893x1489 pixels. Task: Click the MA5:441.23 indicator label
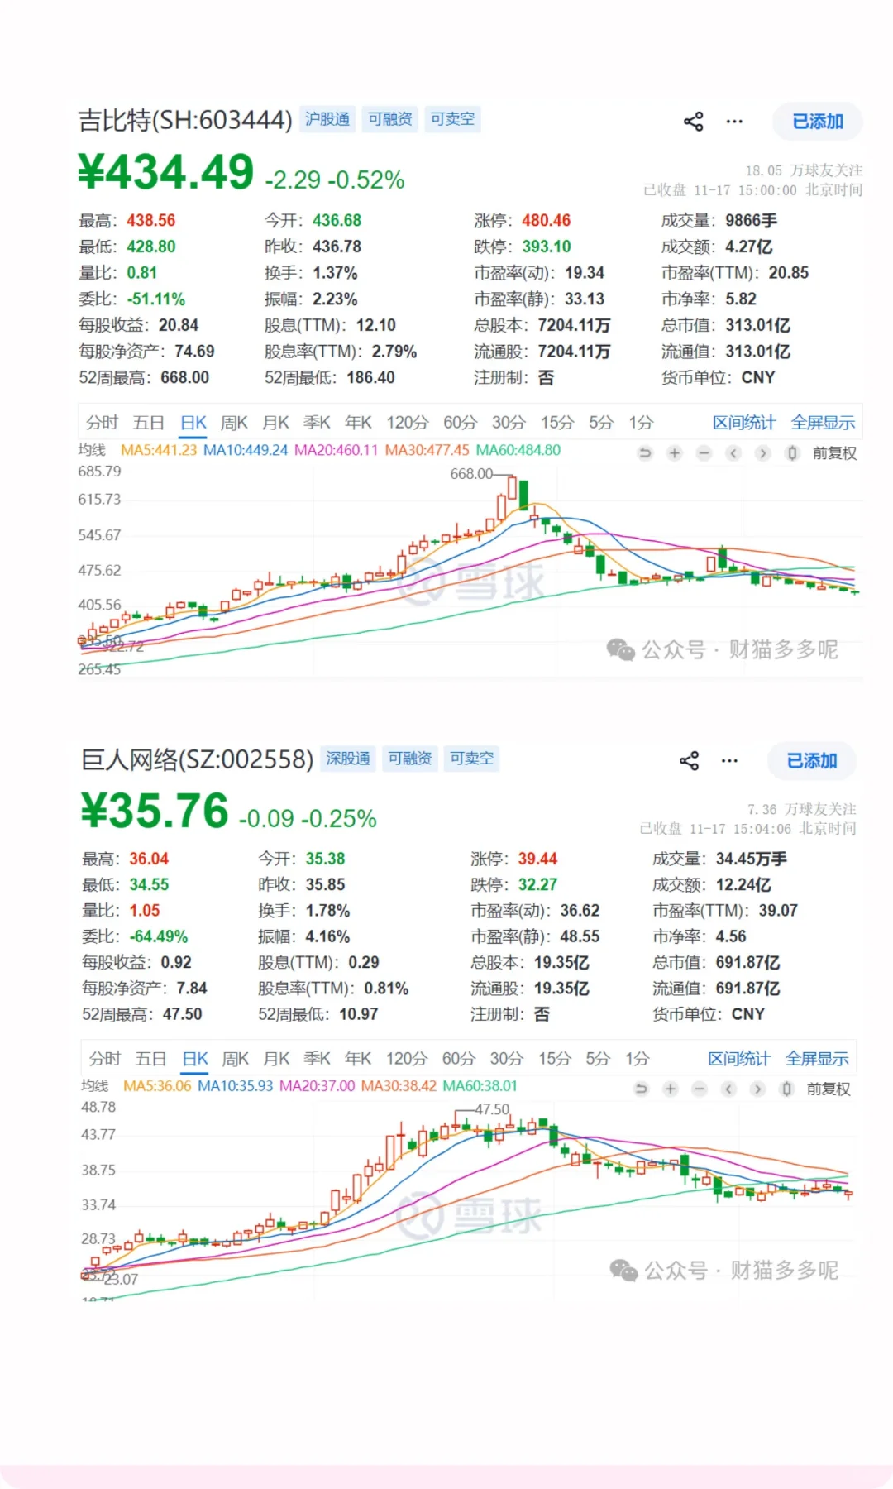tap(159, 450)
